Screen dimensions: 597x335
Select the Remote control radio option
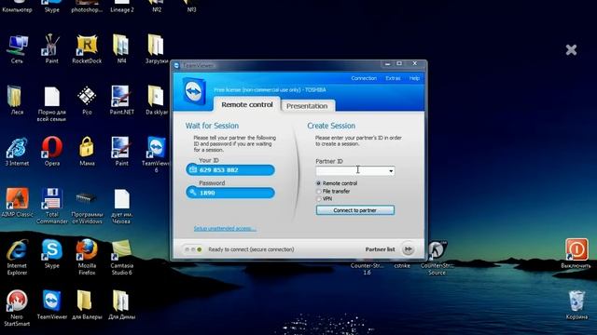pos(319,183)
